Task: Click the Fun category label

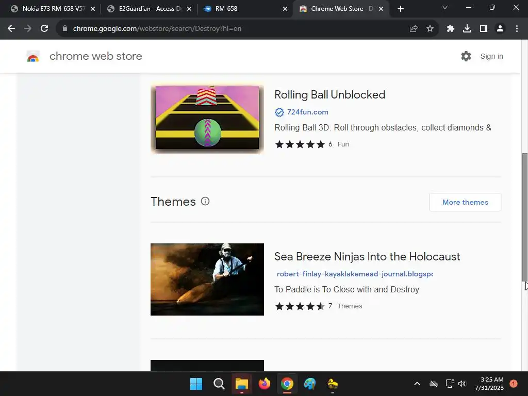Action: [x=343, y=144]
